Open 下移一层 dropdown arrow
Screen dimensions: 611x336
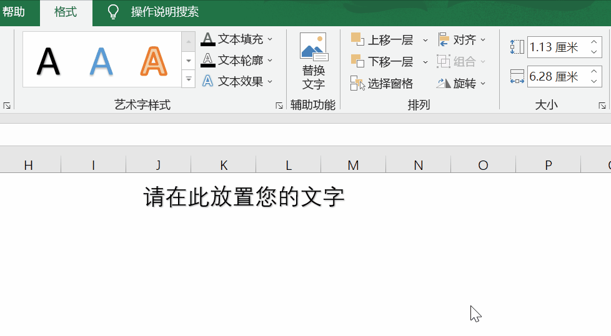(x=425, y=62)
